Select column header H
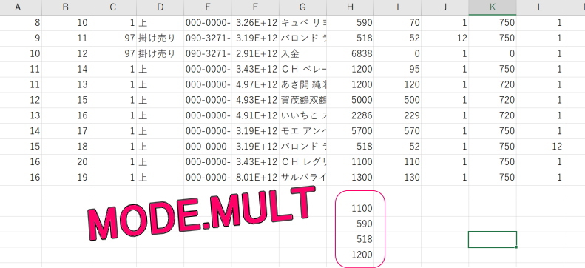585x268 pixels. [350, 7]
